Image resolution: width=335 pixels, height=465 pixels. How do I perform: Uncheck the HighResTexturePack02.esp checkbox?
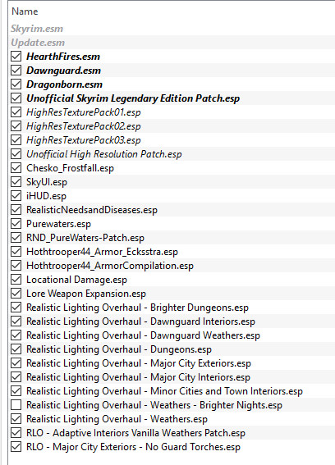click(x=16, y=126)
